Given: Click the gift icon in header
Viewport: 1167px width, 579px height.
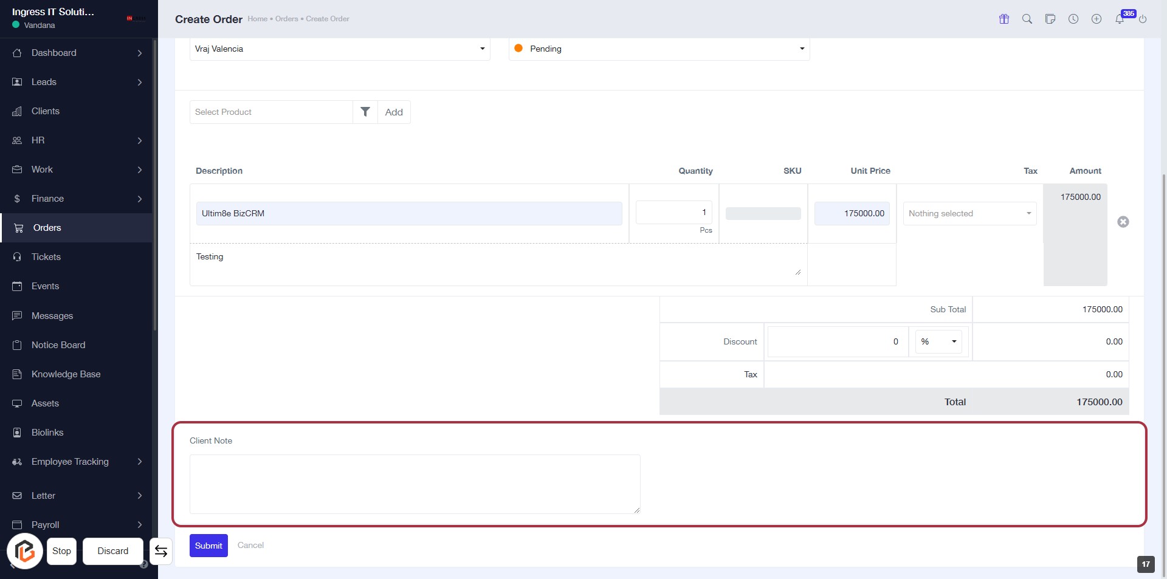Looking at the screenshot, I should click(x=1003, y=19).
